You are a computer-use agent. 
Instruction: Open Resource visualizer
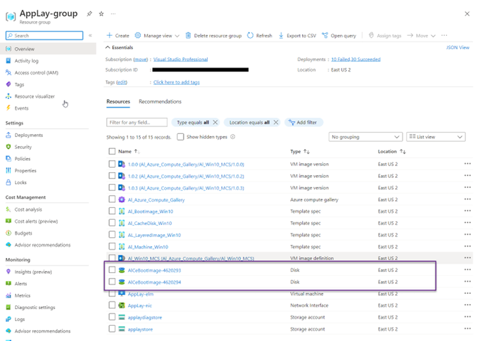point(34,96)
